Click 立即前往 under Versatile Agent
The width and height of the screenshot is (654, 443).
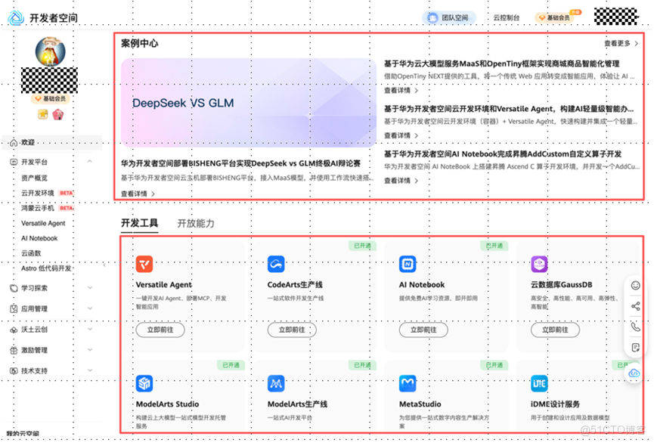160,330
